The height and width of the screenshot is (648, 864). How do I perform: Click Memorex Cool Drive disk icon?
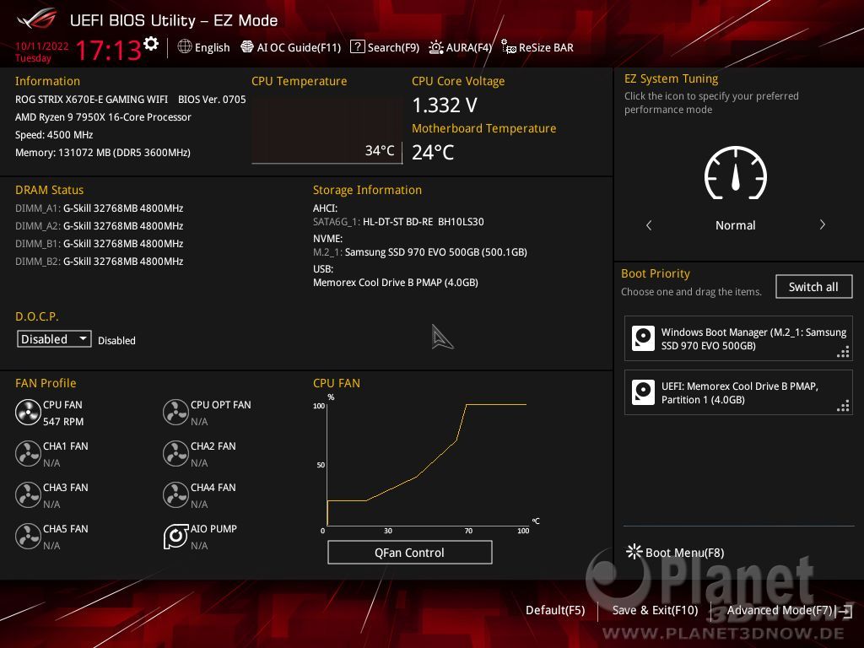[x=642, y=392]
